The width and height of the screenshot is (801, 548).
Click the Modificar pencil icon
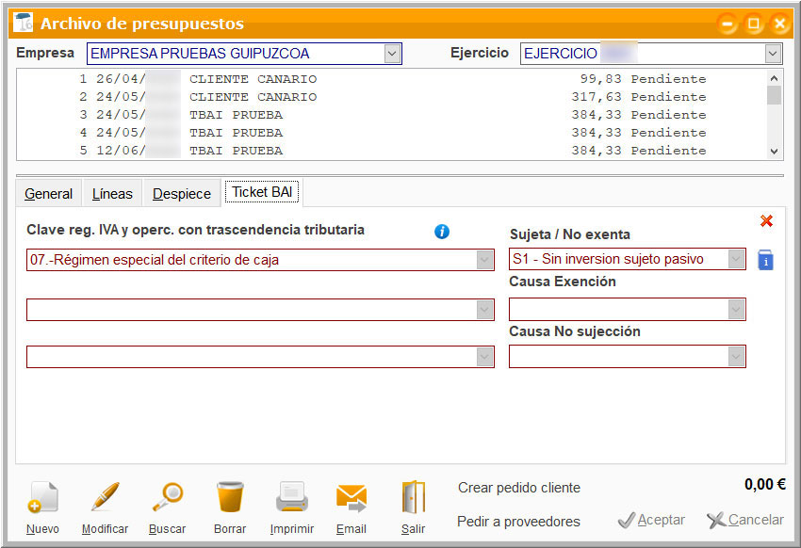106,496
